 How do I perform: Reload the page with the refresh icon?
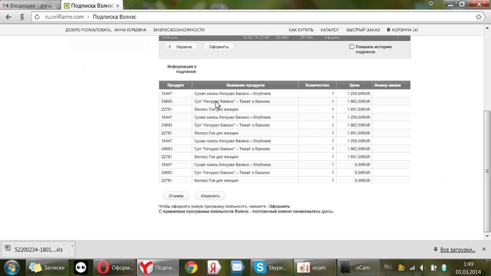coord(37,17)
